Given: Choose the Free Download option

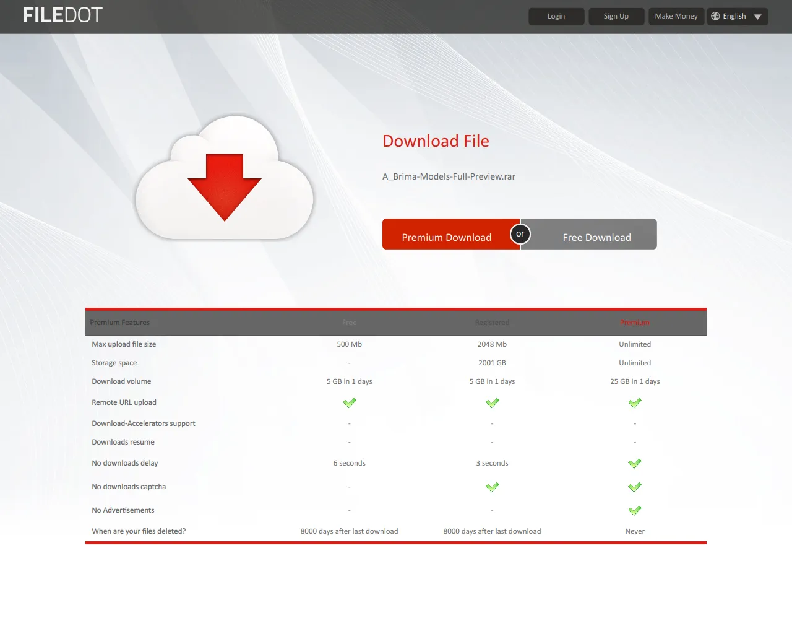Looking at the screenshot, I should [596, 237].
